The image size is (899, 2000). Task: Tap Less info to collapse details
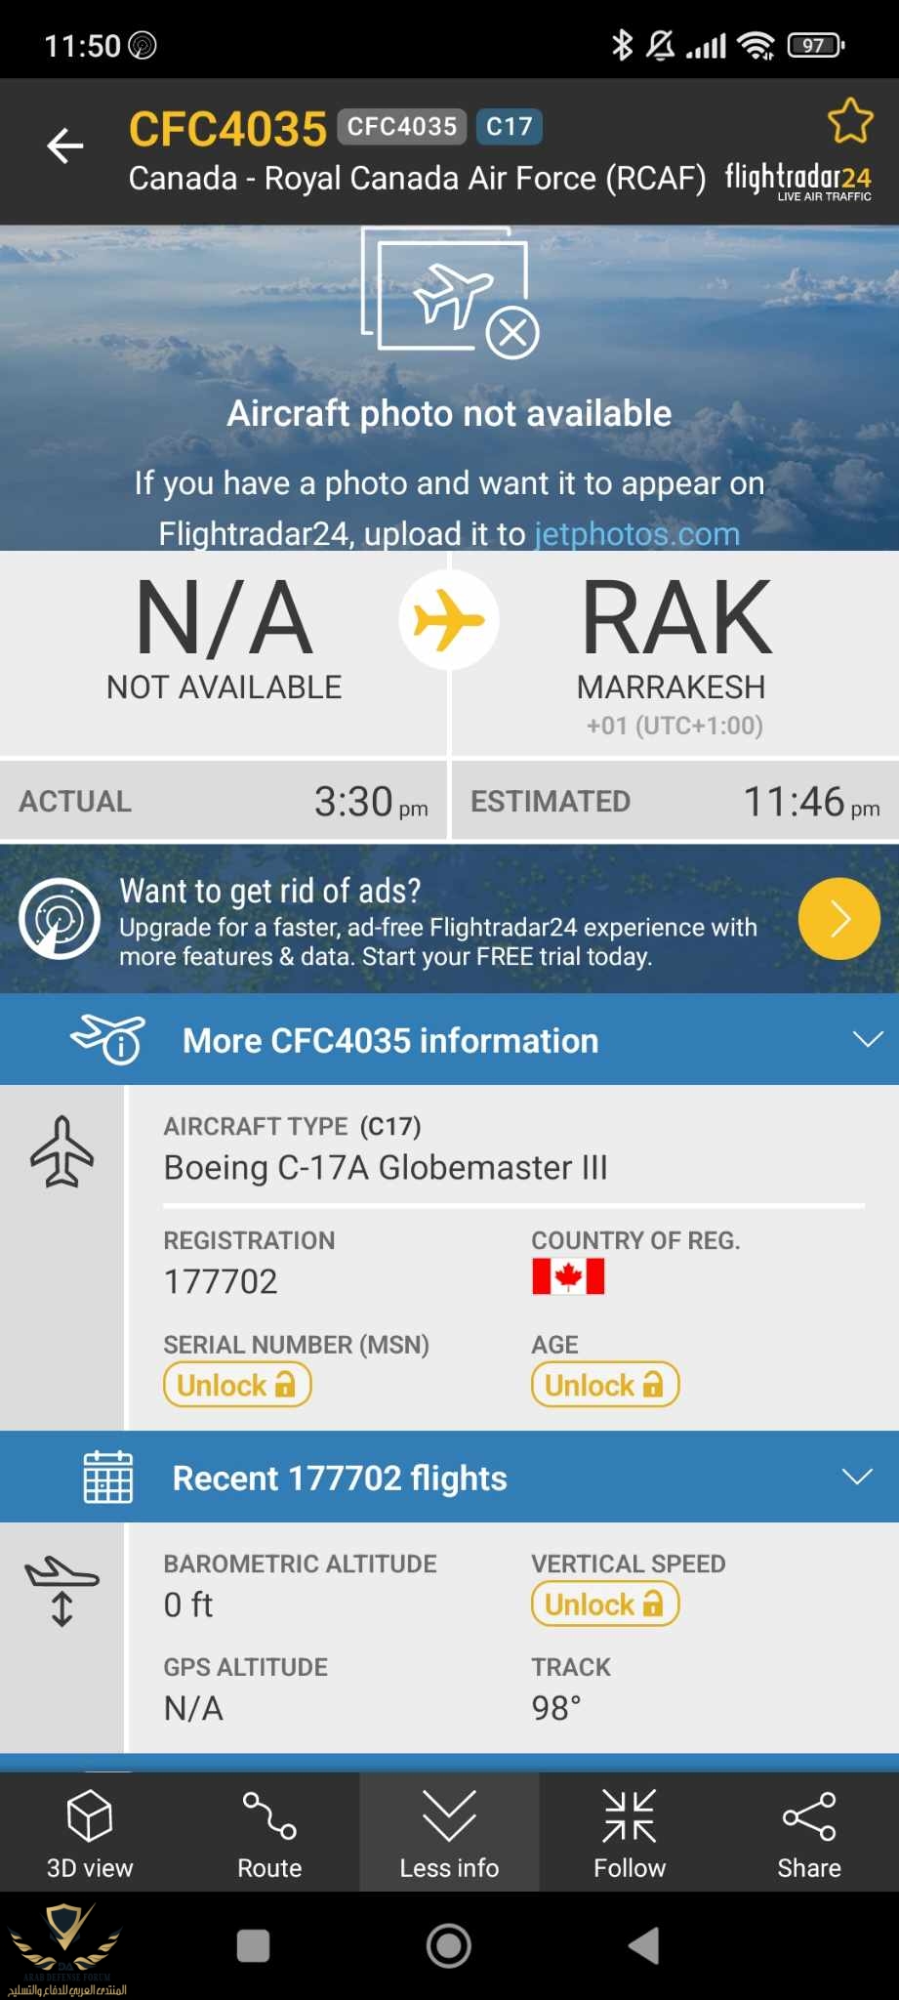(449, 1833)
